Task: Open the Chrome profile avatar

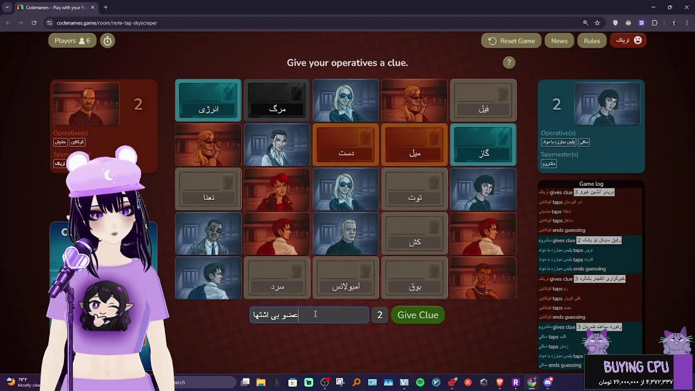Action: (674, 23)
